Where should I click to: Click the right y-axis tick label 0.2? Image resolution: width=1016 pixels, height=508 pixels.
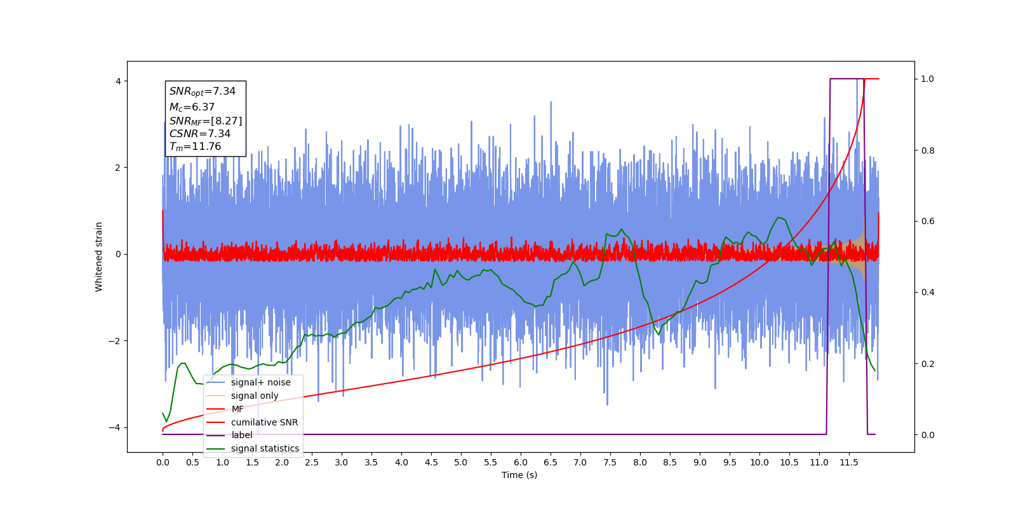pyautogui.click(x=928, y=364)
